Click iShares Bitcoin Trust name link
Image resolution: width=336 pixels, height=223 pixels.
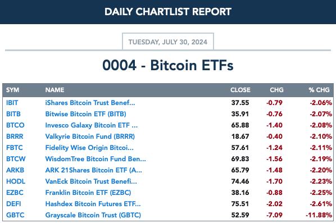point(90,103)
